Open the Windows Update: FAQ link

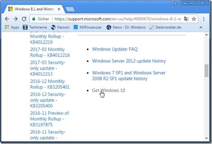click(x=115, y=49)
